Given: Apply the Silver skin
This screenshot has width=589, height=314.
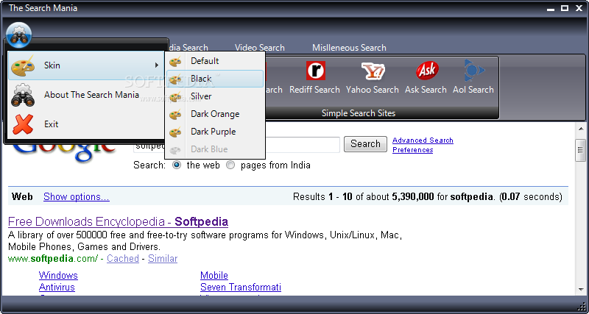Looking at the screenshot, I should [215, 96].
